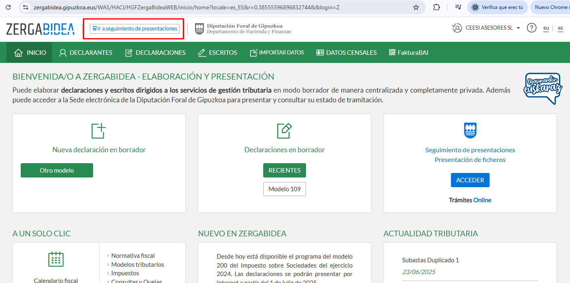The height and width of the screenshot is (283, 570).
Task: Click the date '23/06/2025'
Action: (x=418, y=272)
